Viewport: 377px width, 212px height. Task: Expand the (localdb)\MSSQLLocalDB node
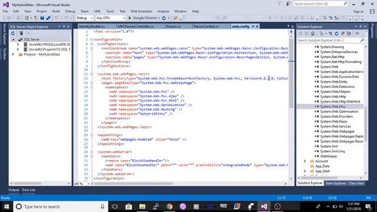point(18,45)
